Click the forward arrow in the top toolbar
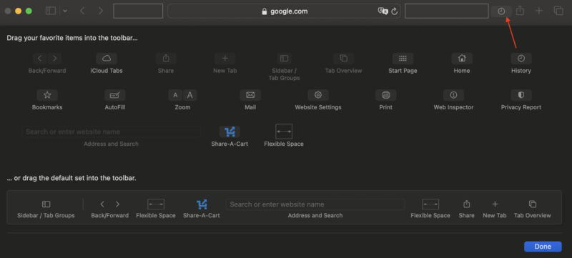Viewport: 572px width, 258px height. tap(101, 11)
